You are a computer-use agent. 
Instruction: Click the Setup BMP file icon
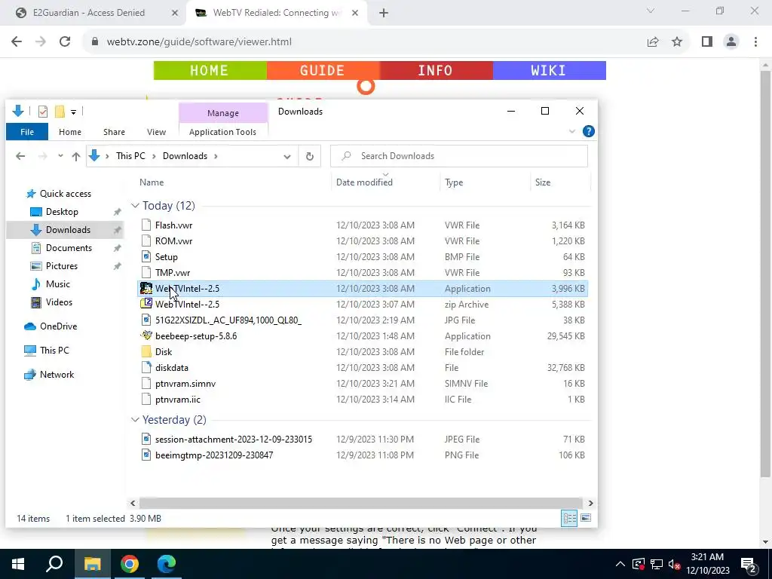click(146, 256)
